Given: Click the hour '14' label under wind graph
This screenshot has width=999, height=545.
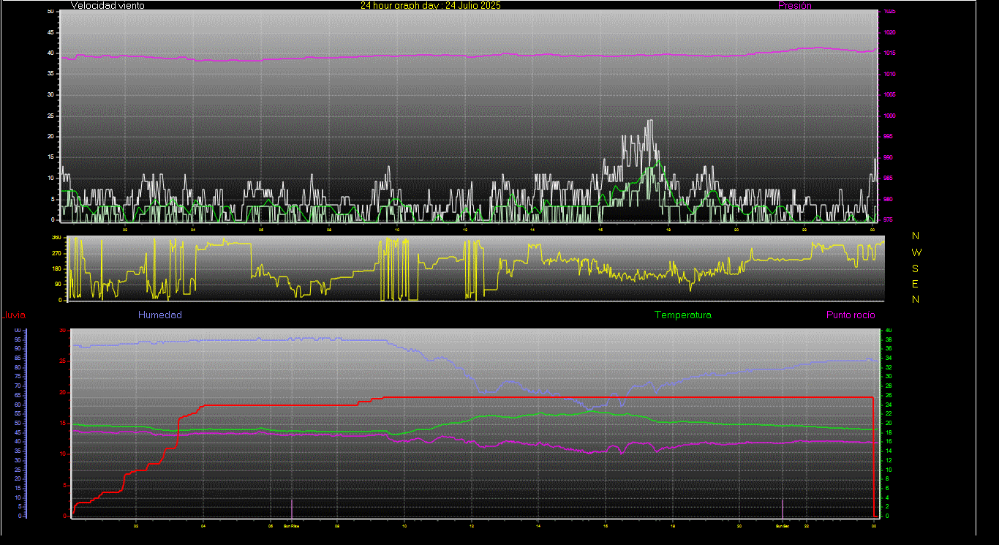Looking at the screenshot, I should (532, 230).
